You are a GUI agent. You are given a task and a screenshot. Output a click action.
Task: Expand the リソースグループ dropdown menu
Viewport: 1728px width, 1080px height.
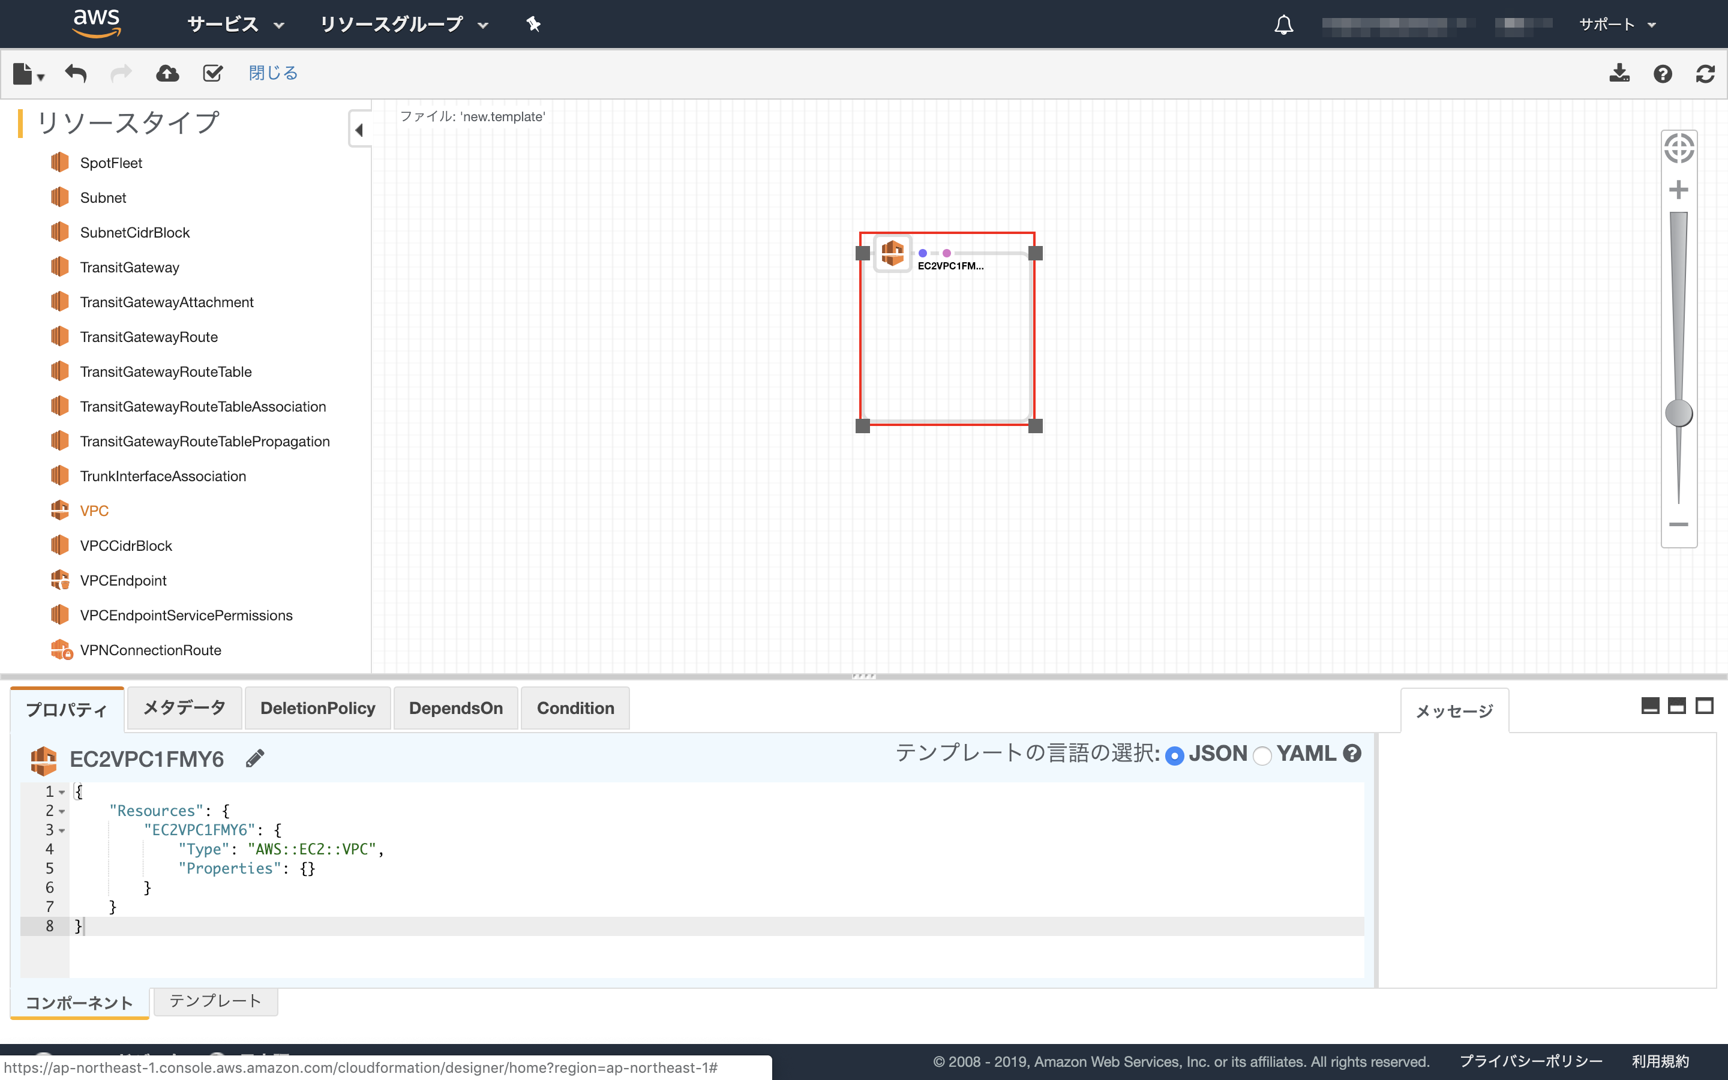pos(403,24)
